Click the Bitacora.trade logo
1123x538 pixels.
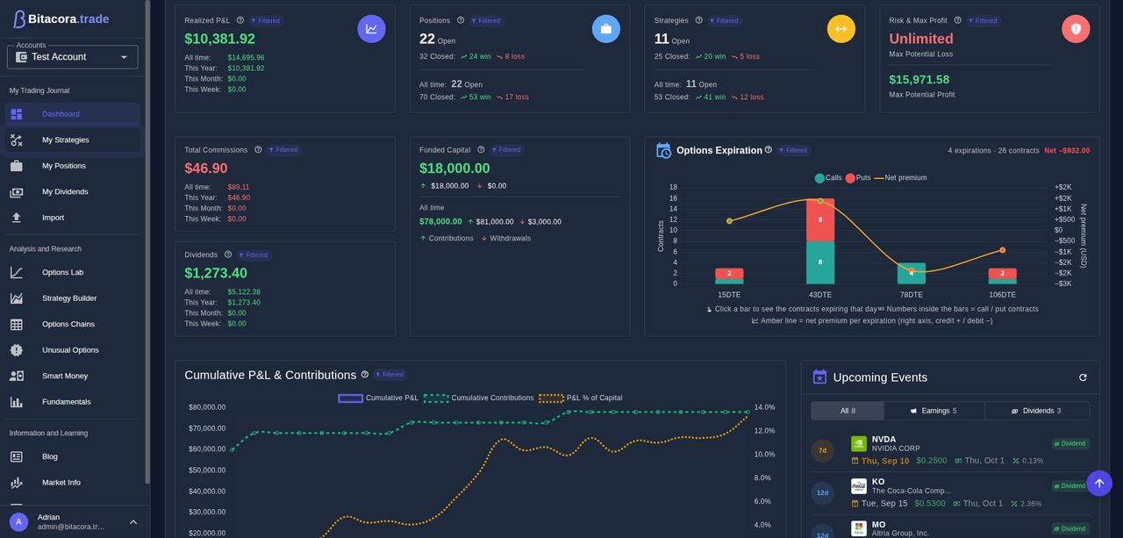[x=61, y=18]
